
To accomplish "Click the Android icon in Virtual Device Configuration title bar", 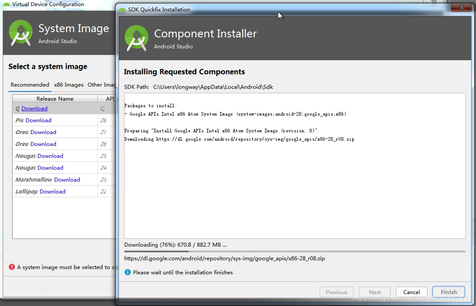I will coord(6,4).
